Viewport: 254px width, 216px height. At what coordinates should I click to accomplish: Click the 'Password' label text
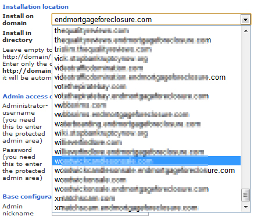click(17, 150)
